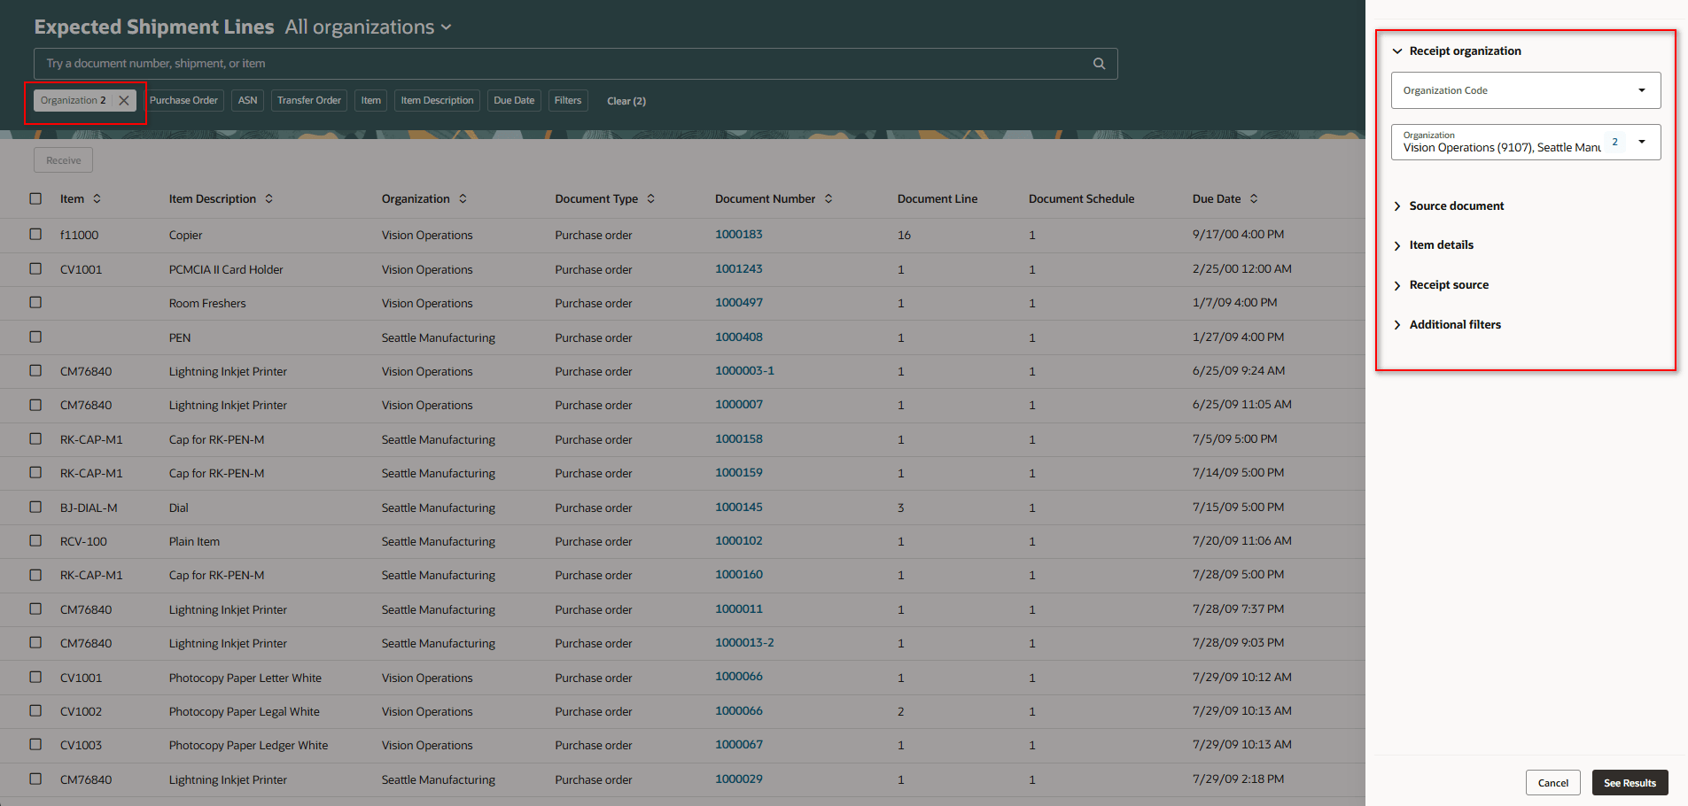The width and height of the screenshot is (1688, 806).
Task: Select checkbox for BJ-DIAL-M Dial row
Action: tap(35, 507)
